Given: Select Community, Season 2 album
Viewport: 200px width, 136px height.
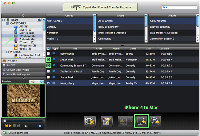Looking at the screenshot, I should click(x=172, y=39).
